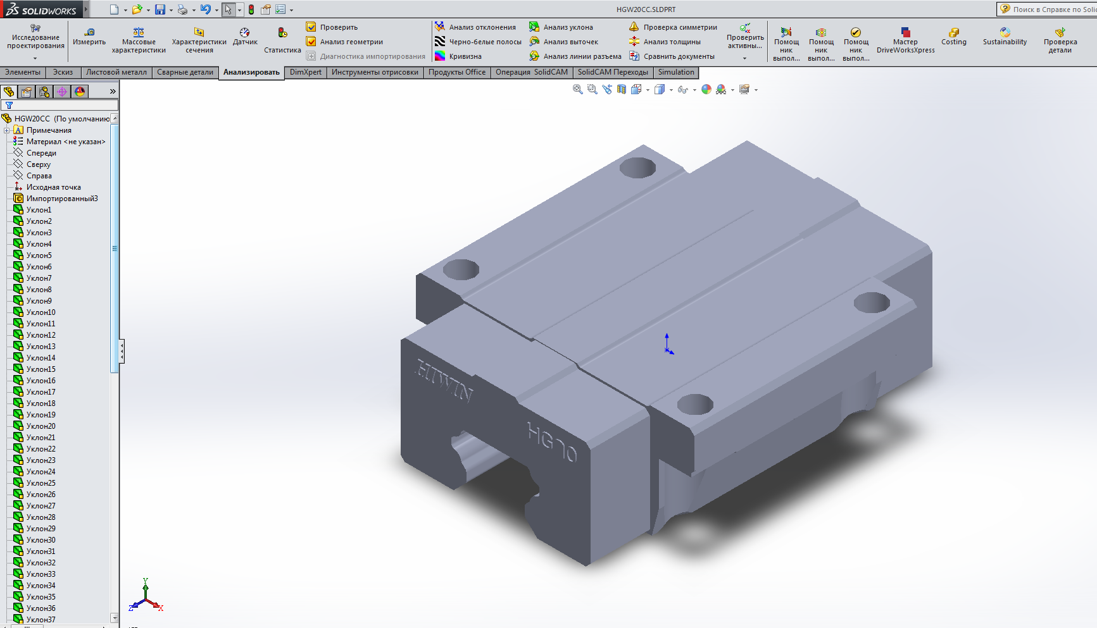
Task: Open Массовые характеристики mass properties
Action: 139,40
